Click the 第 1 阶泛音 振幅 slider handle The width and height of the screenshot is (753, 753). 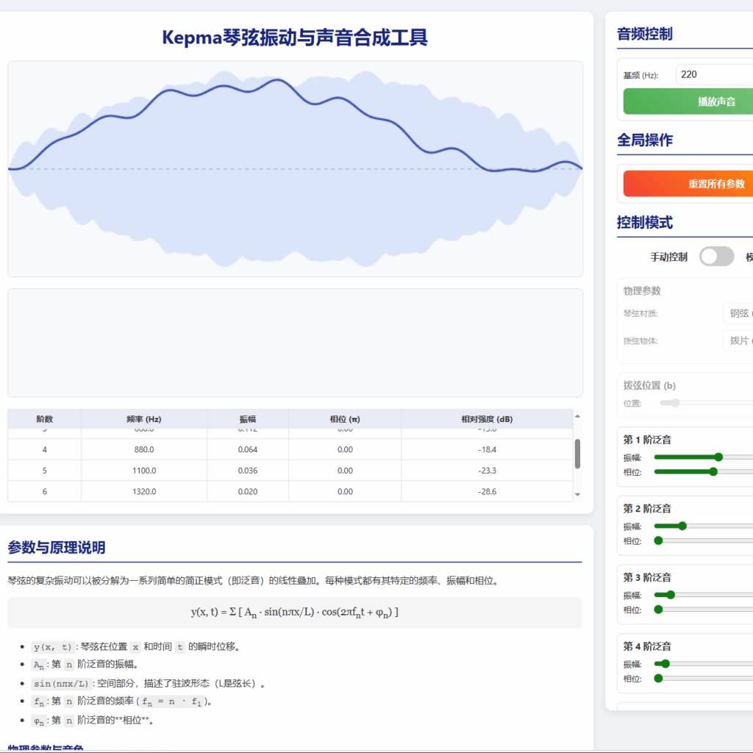(718, 457)
